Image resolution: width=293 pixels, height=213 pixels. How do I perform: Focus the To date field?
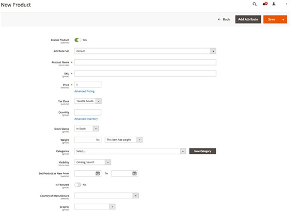point(125,174)
